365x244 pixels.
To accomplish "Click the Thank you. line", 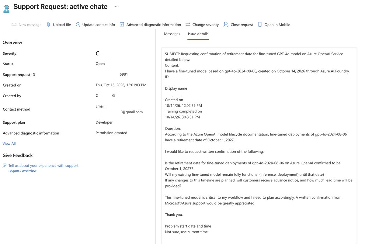I will coord(174,215).
